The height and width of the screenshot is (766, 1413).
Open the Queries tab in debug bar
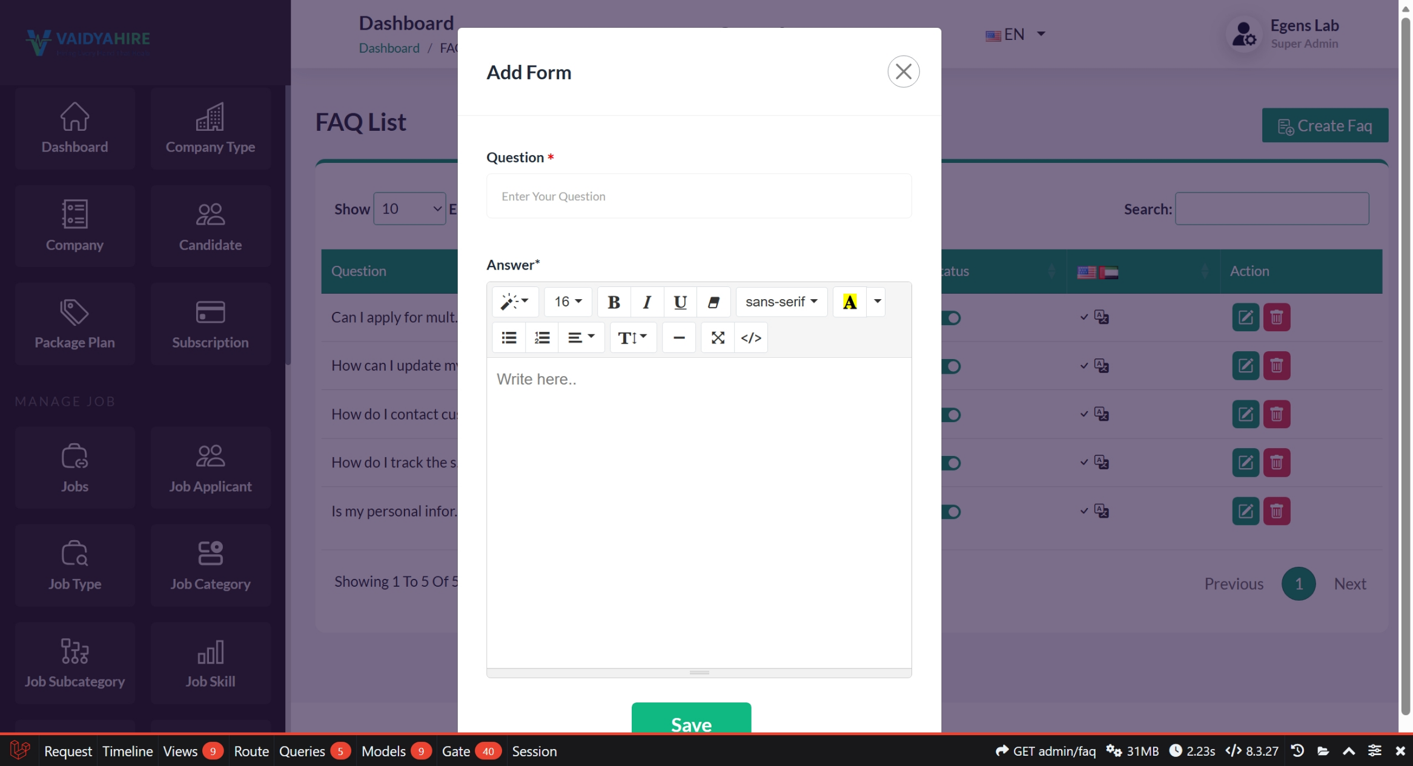point(302,751)
